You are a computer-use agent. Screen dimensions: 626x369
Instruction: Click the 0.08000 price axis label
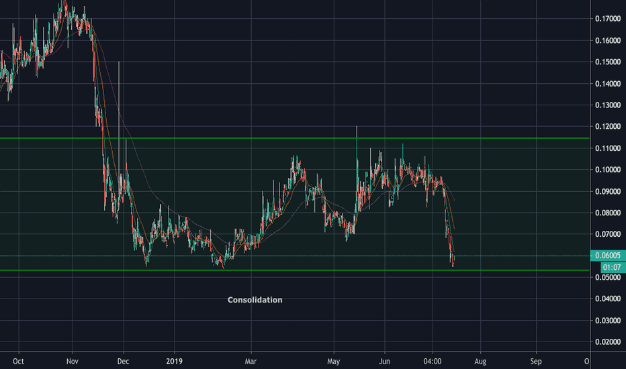[x=608, y=213]
